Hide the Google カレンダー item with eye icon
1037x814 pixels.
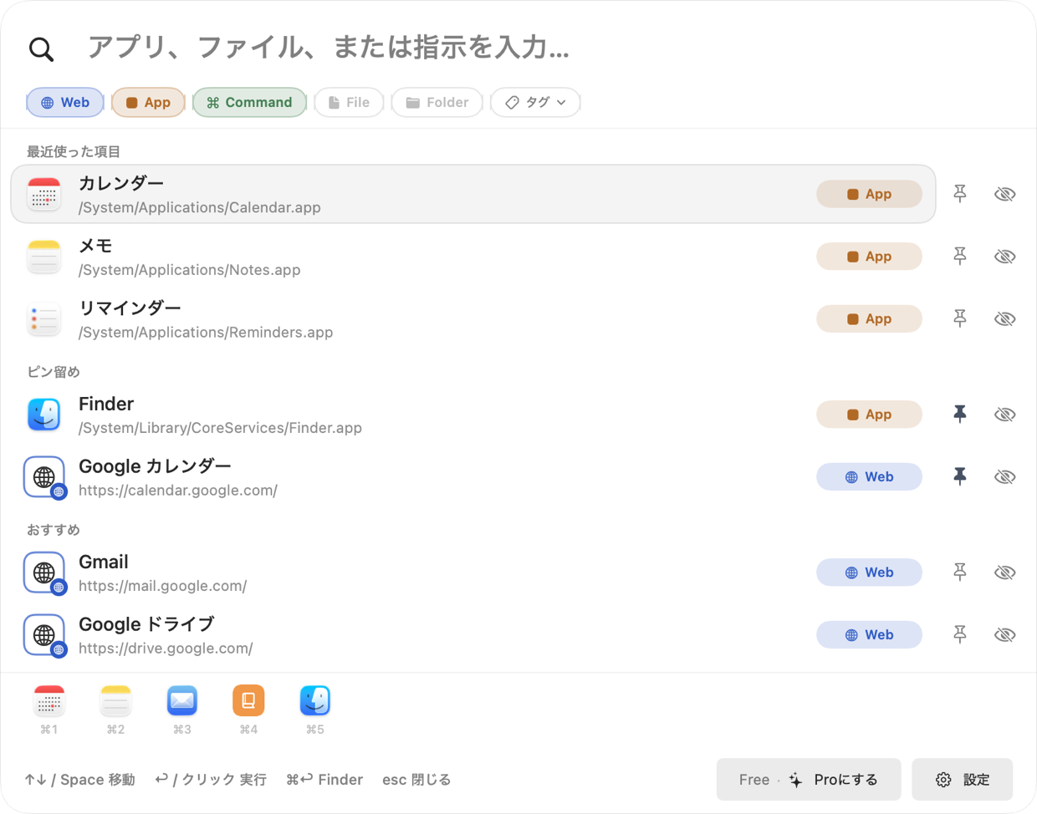click(x=1004, y=477)
